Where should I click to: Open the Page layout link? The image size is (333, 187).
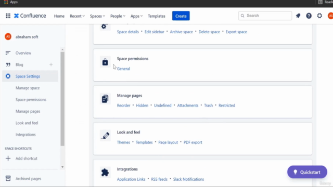(x=168, y=142)
